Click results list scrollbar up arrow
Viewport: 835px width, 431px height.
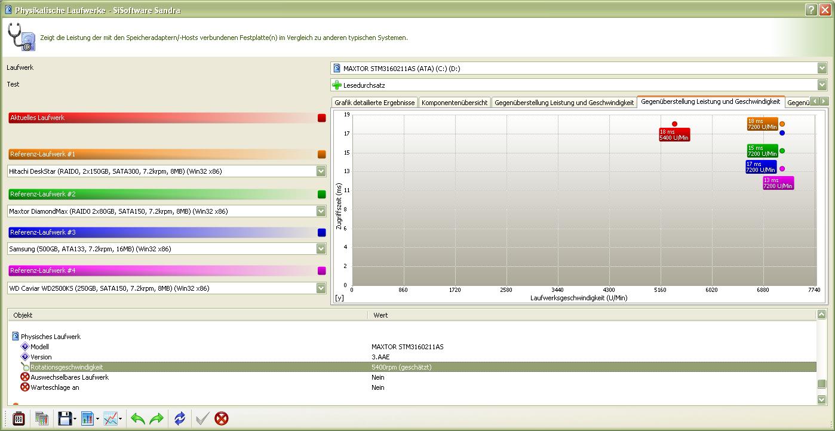822,315
